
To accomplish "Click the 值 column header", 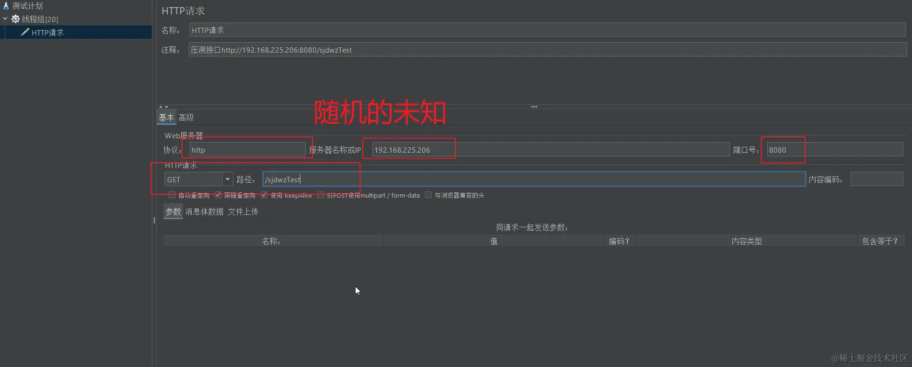I will click(494, 241).
